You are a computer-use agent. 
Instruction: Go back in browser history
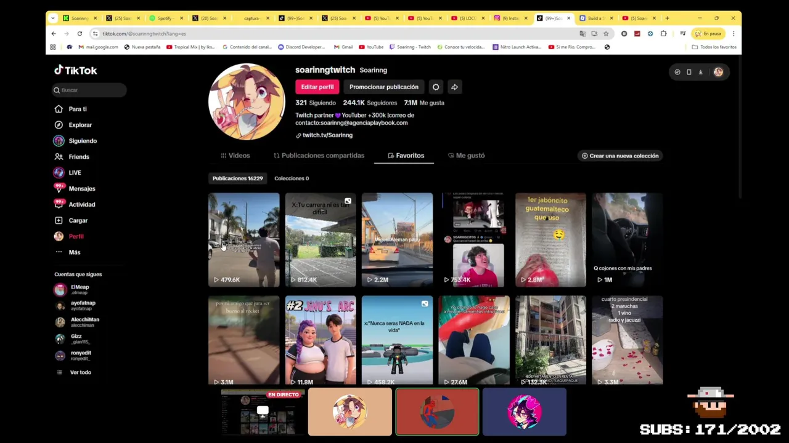pos(54,34)
